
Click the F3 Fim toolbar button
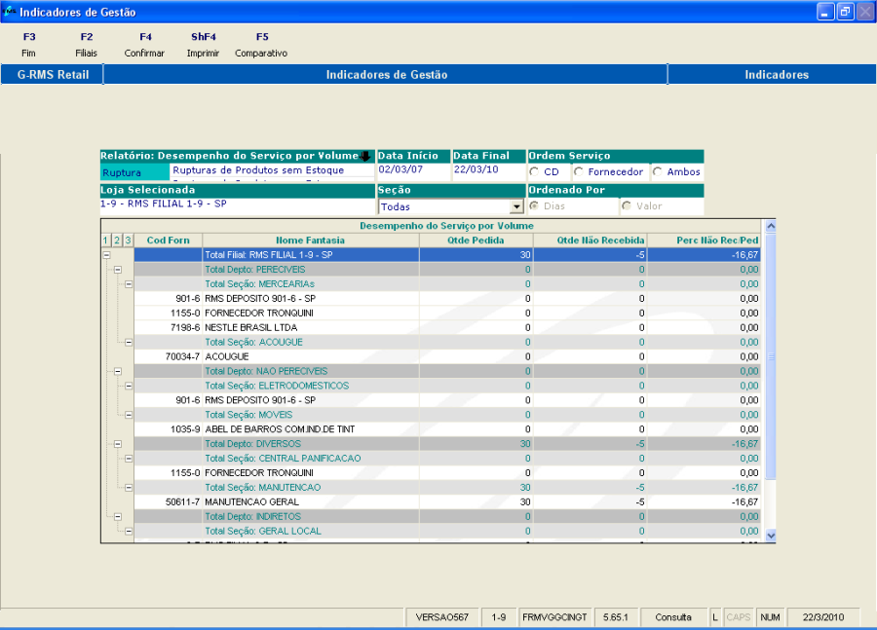(28, 45)
